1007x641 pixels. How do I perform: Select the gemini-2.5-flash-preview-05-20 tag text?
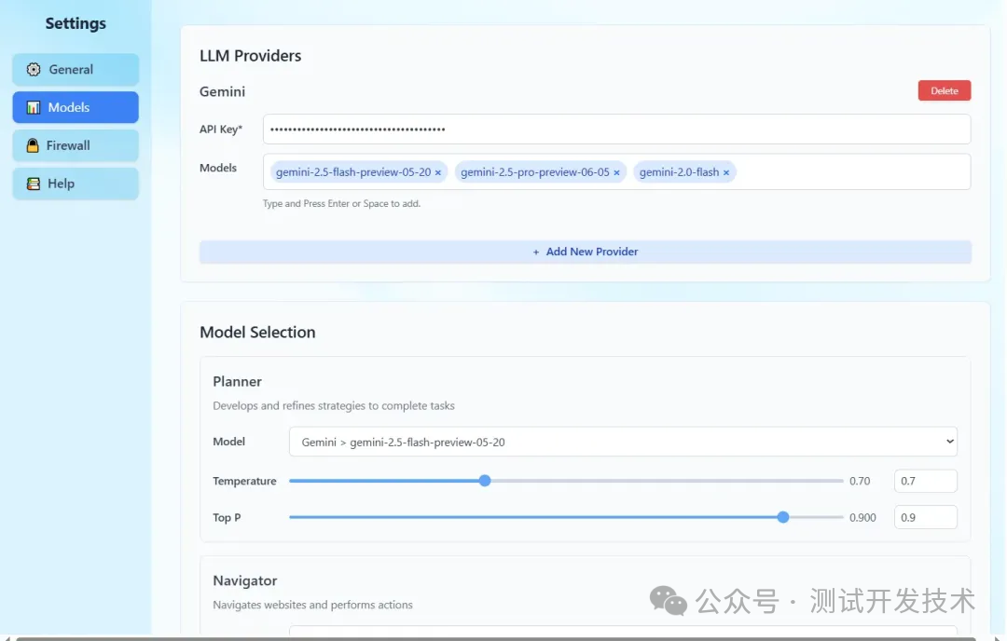point(353,172)
